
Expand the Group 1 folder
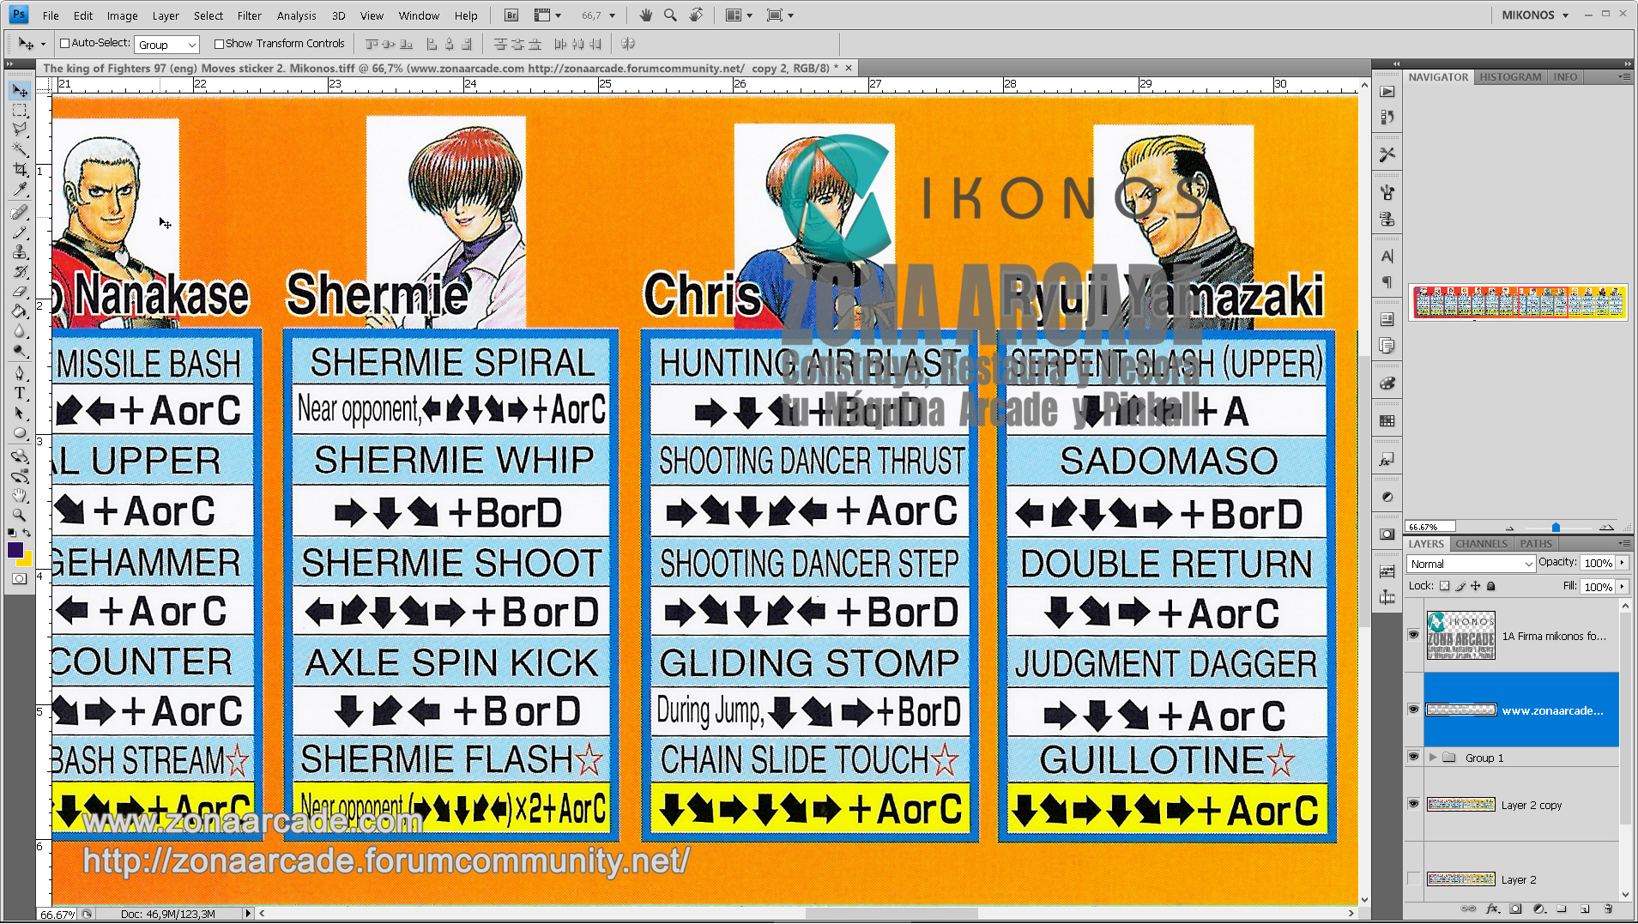point(1435,758)
